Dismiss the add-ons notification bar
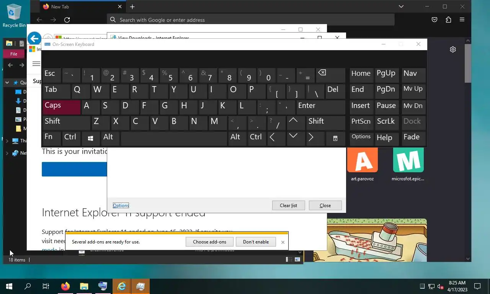Screen dimensions: 490x294 283,242
